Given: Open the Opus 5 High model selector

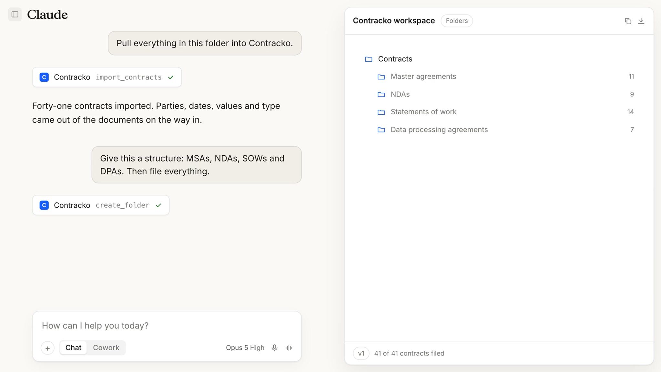Looking at the screenshot, I should 245,348.
